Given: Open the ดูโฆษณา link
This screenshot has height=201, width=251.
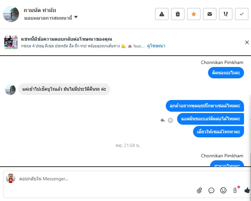Looking at the screenshot, I should click(156, 46).
